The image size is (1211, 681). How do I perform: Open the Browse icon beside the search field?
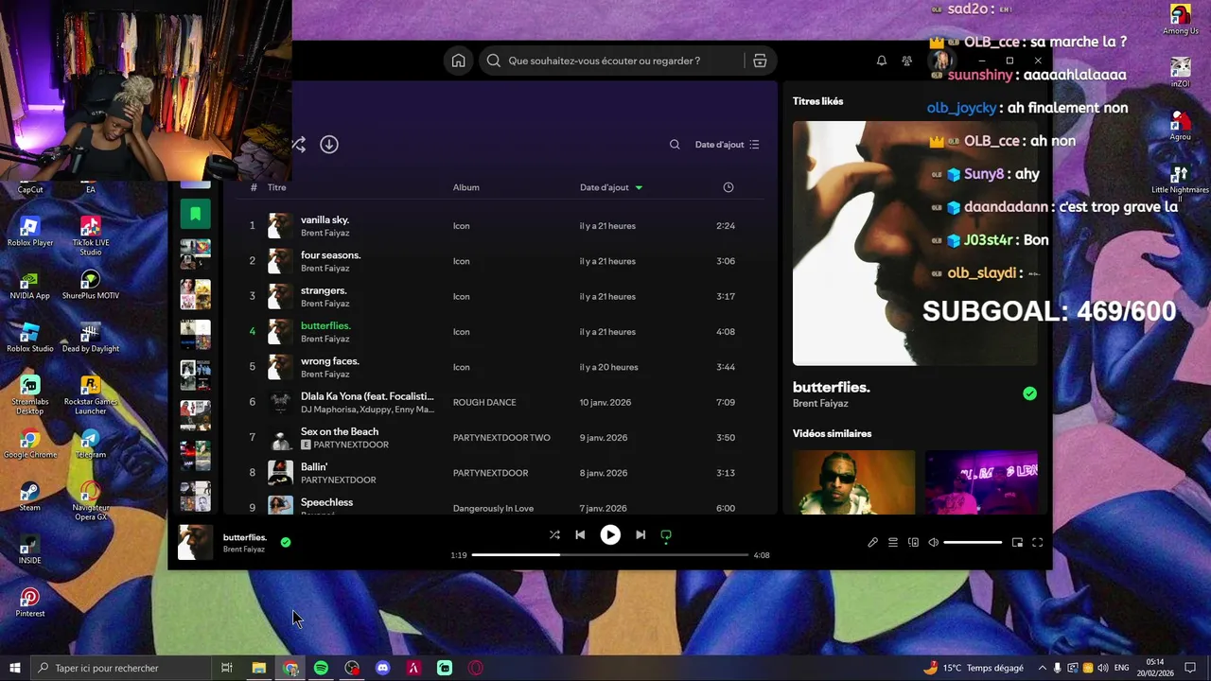tap(760, 61)
